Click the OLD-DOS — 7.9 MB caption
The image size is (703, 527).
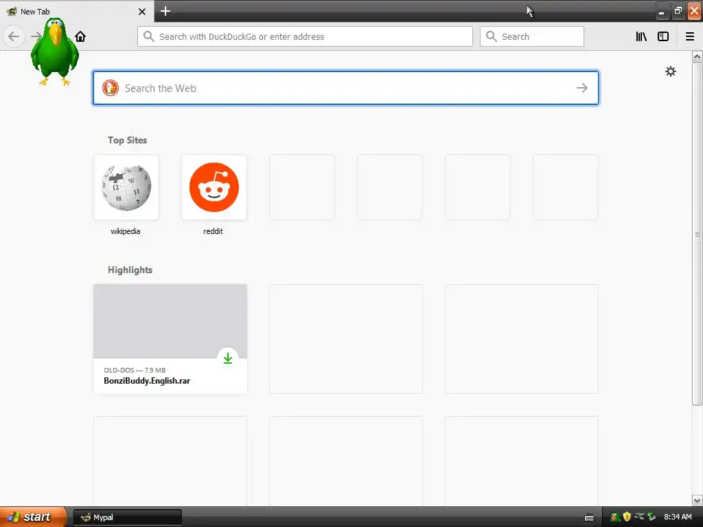135,370
